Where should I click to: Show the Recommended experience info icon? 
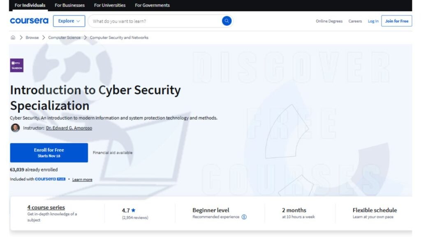[244, 217]
